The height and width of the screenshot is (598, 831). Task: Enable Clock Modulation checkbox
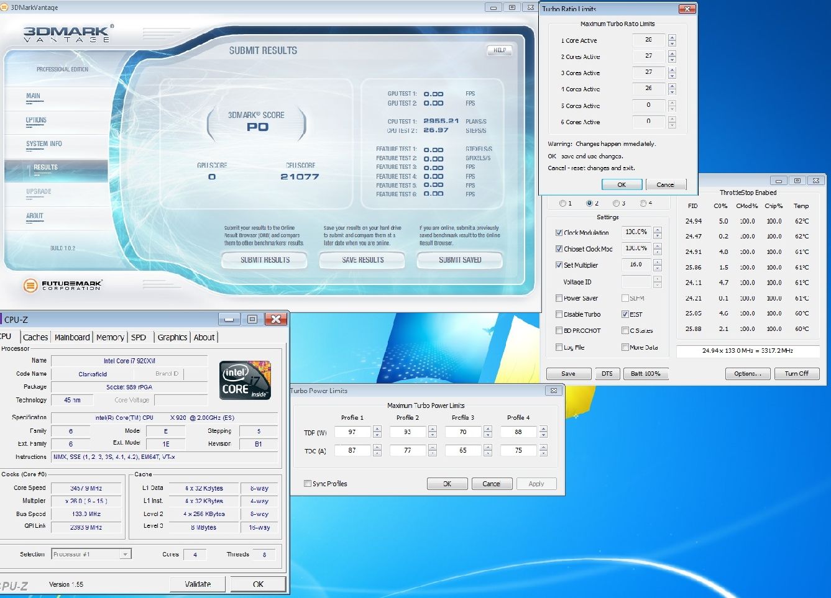point(559,233)
